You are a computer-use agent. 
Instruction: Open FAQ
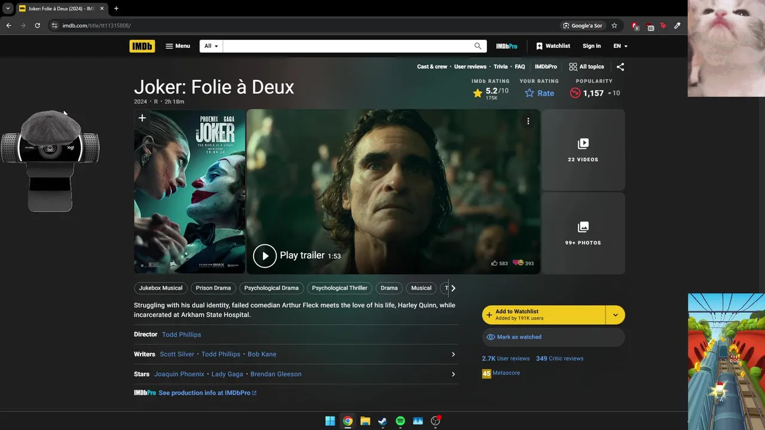coord(520,67)
